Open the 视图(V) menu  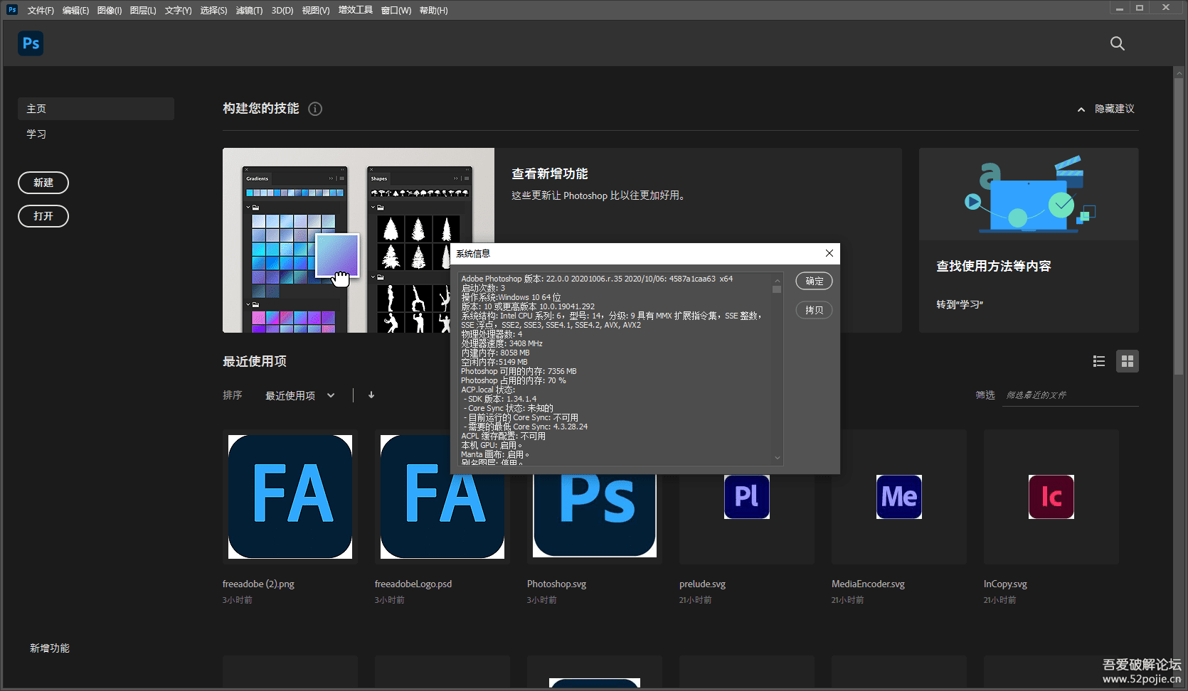[316, 10]
